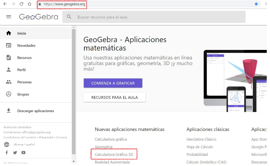The width and height of the screenshot is (270, 166).
Task: Click the Buscar recursos search field
Action: [x=154, y=17]
